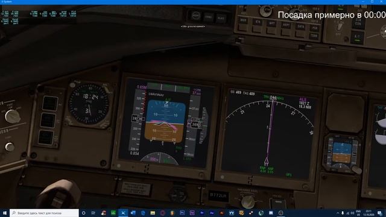Click the microphone tray icon
Image resolution: width=386 pixels, height=217 pixels.
pyautogui.click(x=343, y=213)
